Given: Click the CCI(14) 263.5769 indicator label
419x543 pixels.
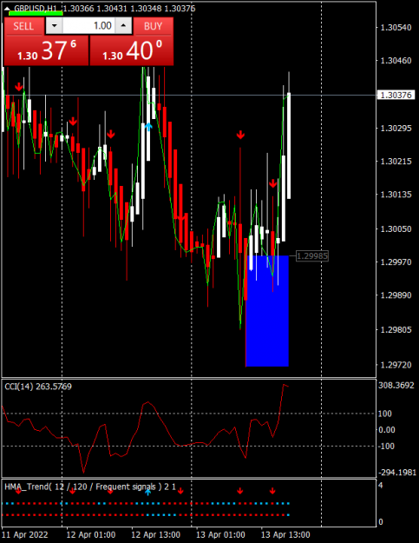Looking at the screenshot, I should [x=38, y=387].
